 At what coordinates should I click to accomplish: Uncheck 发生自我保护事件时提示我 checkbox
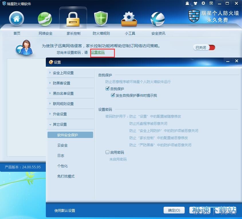(x=113, y=95)
